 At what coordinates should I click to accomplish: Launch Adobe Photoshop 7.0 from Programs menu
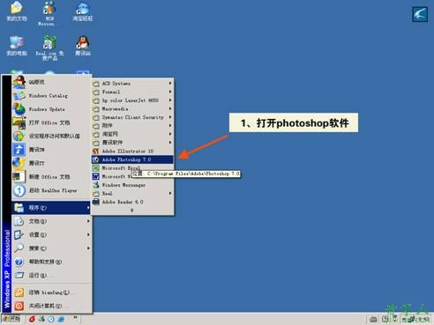tap(132, 159)
